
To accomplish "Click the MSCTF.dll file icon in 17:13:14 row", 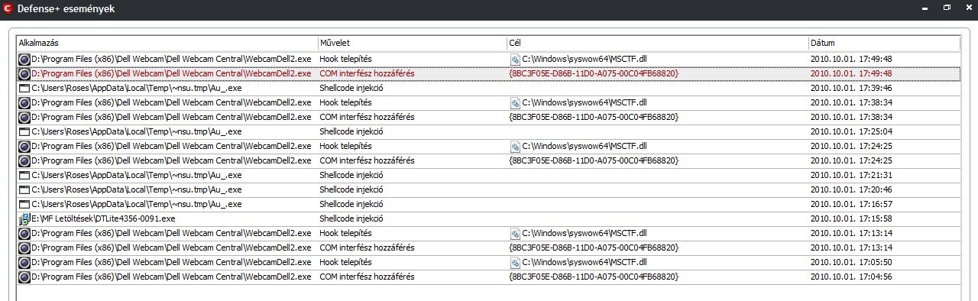I will pyautogui.click(x=515, y=233).
